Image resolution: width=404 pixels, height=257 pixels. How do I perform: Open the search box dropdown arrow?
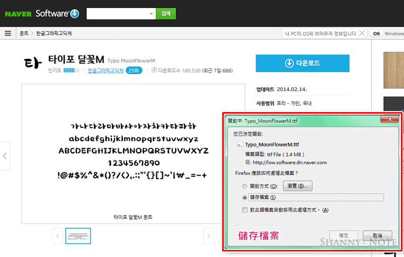[151, 14]
